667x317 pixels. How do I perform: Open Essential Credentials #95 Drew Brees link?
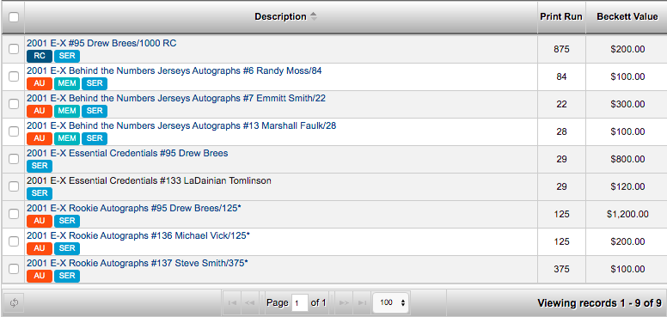[127, 153]
